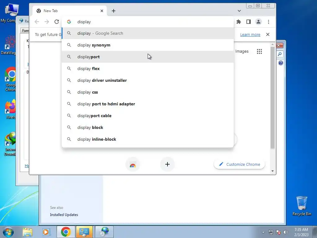
Task: Select 'display port to hdmi adapter' suggestion
Action: pyautogui.click(x=148, y=104)
